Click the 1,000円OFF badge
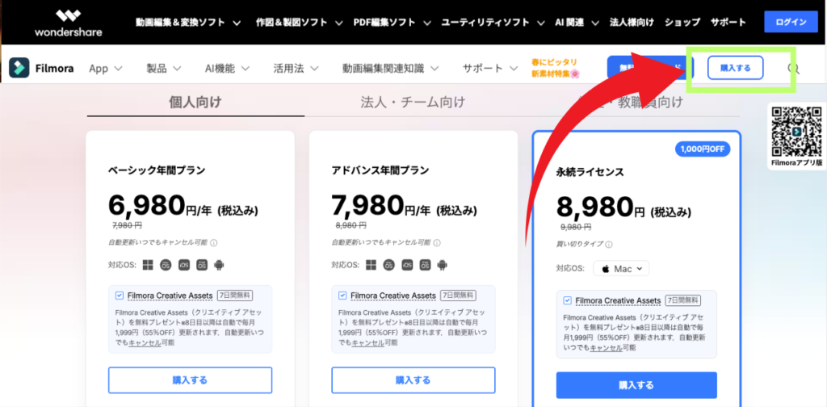The image size is (827, 407). 703,149
